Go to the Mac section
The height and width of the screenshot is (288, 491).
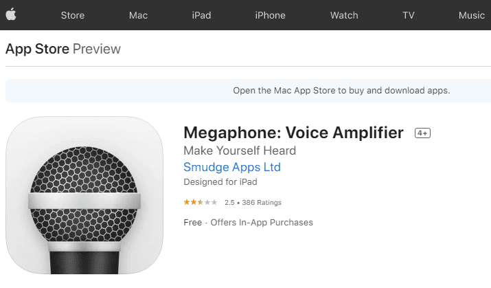click(138, 15)
